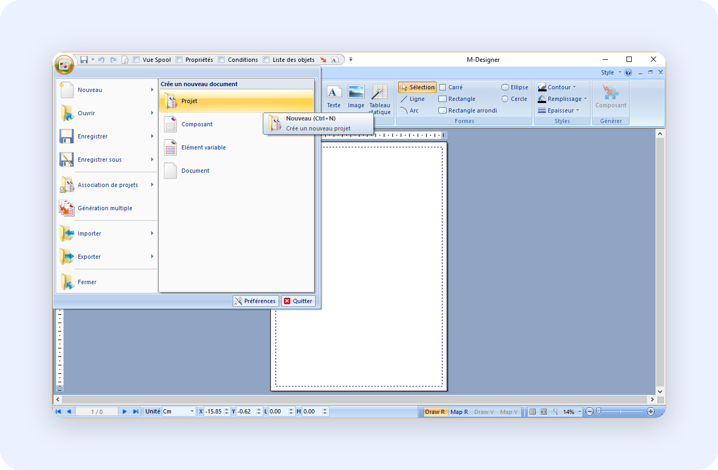Viewport: 718px width, 470px height.
Task: Click the X coordinate input field
Action: [217, 411]
